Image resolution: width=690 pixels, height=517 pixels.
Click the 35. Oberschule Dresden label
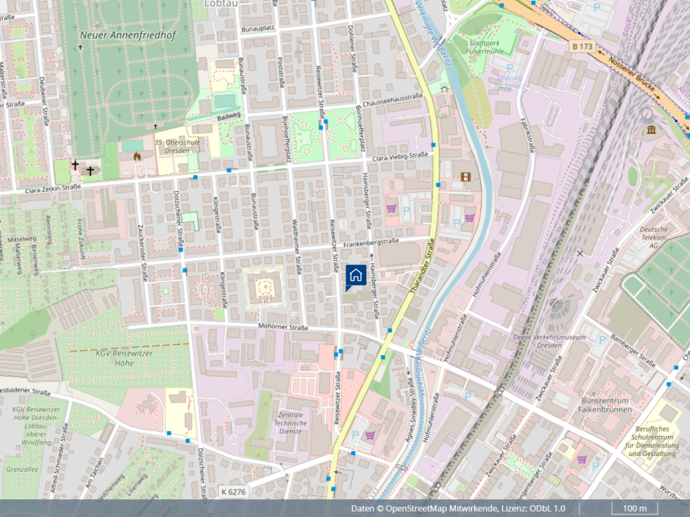pyautogui.click(x=177, y=146)
